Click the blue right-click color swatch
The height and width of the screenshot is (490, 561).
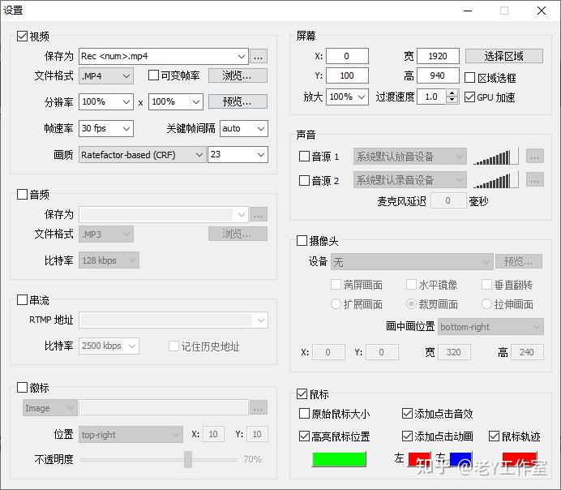[460, 459]
